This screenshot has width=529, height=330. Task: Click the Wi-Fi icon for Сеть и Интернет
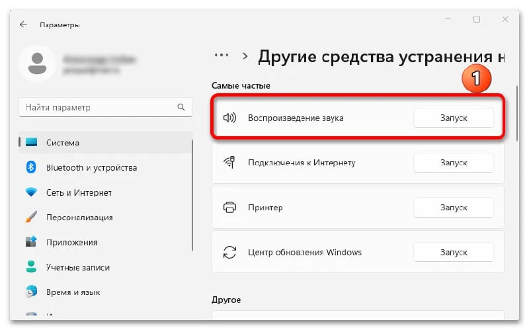(31, 192)
